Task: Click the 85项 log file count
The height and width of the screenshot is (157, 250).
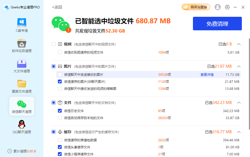Action: coord(161,111)
